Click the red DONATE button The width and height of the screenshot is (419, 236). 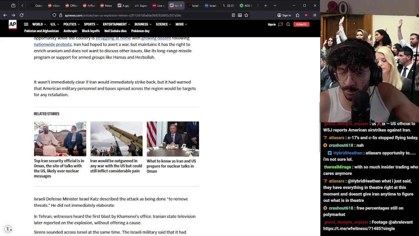point(301,24)
